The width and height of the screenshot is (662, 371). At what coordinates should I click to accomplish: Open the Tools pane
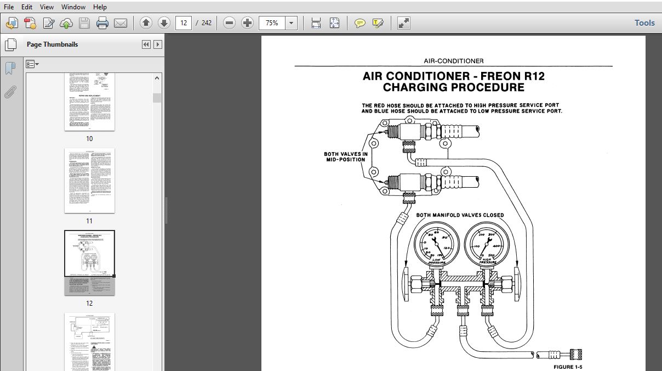click(x=644, y=23)
